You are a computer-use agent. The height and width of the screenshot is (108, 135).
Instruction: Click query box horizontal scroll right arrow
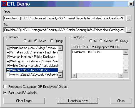(x=121, y=76)
